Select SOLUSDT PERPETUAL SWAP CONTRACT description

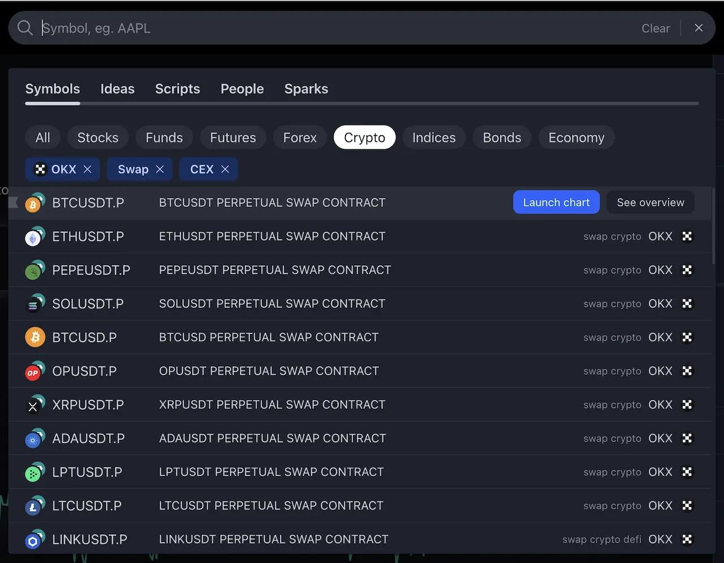tap(272, 304)
